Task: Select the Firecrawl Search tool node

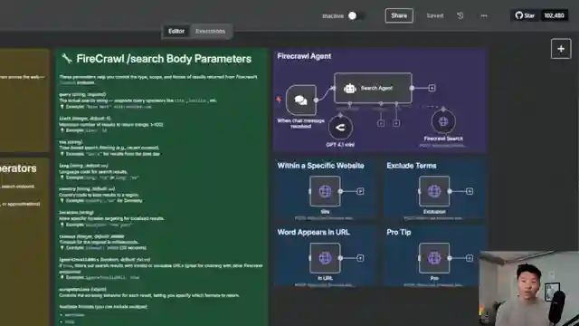Action: tap(443, 121)
